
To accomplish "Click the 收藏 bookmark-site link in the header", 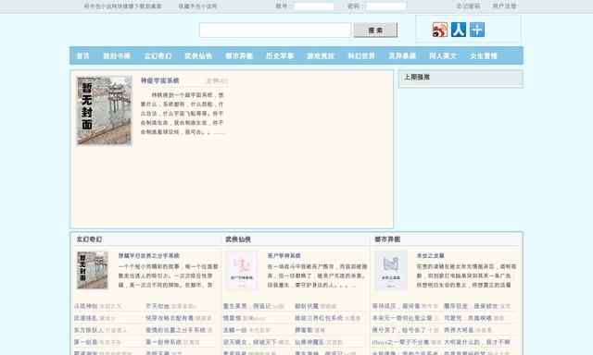I will 197,6.
